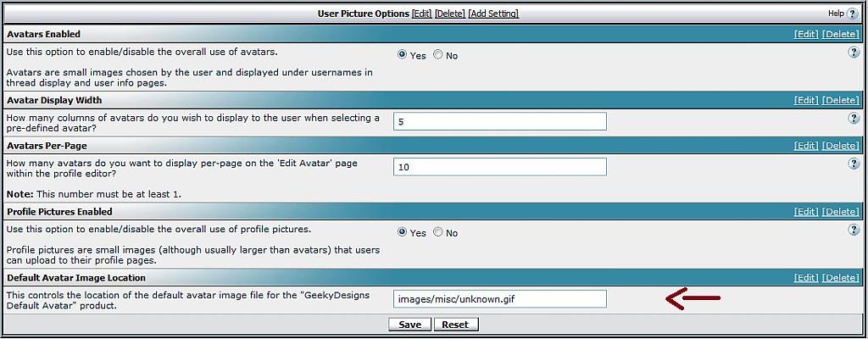
Task: Click Edit link in Avatars Enabled header
Action: [806, 34]
